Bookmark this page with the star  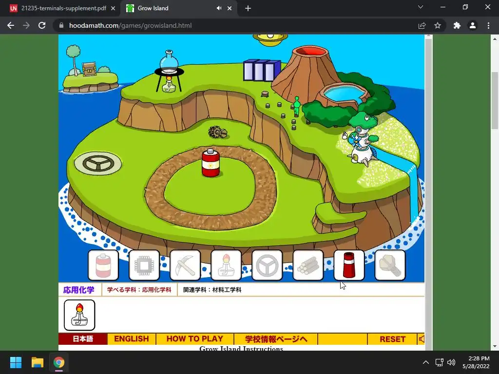click(x=438, y=25)
